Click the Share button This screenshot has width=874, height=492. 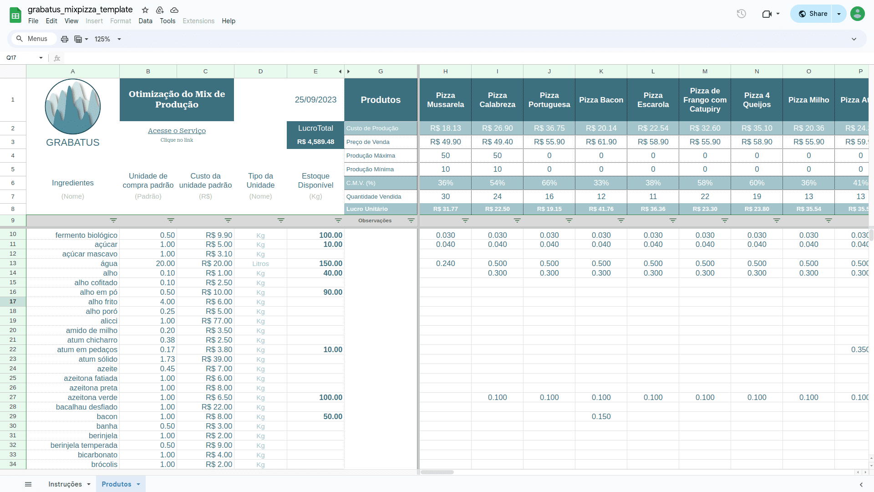point(813,14)
